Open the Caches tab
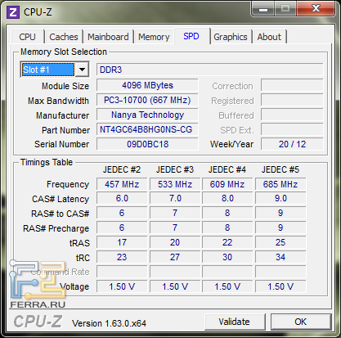The width and height of the screenshot is (341, 338). tap(64, 37)
